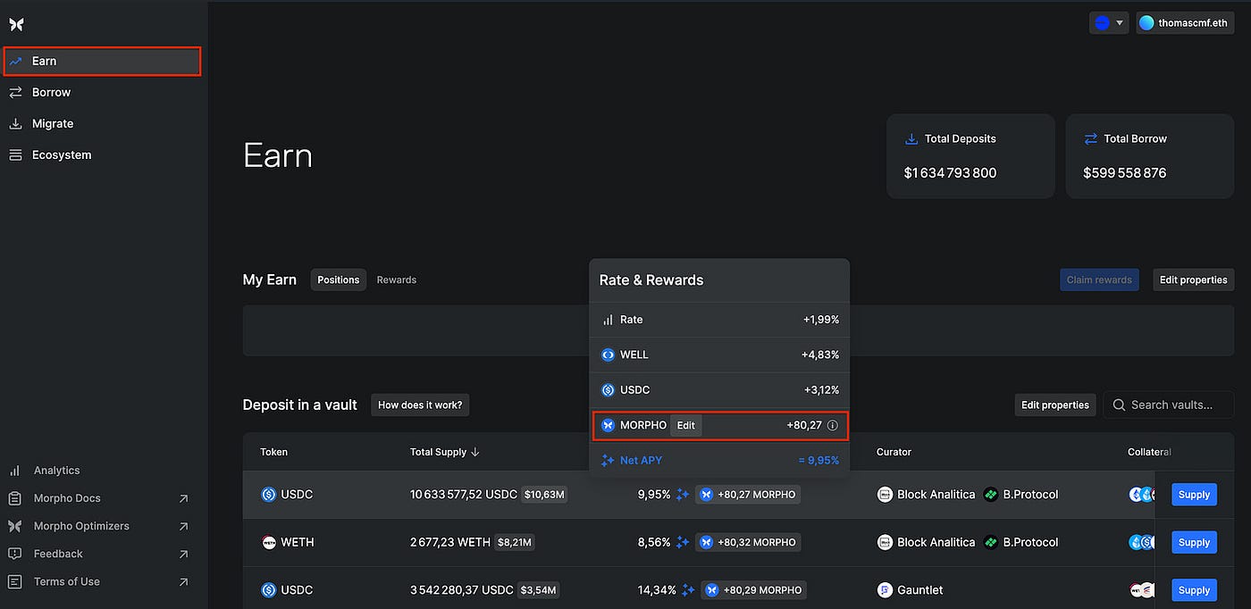Supply to the WETH vault

click(1194, 542)
